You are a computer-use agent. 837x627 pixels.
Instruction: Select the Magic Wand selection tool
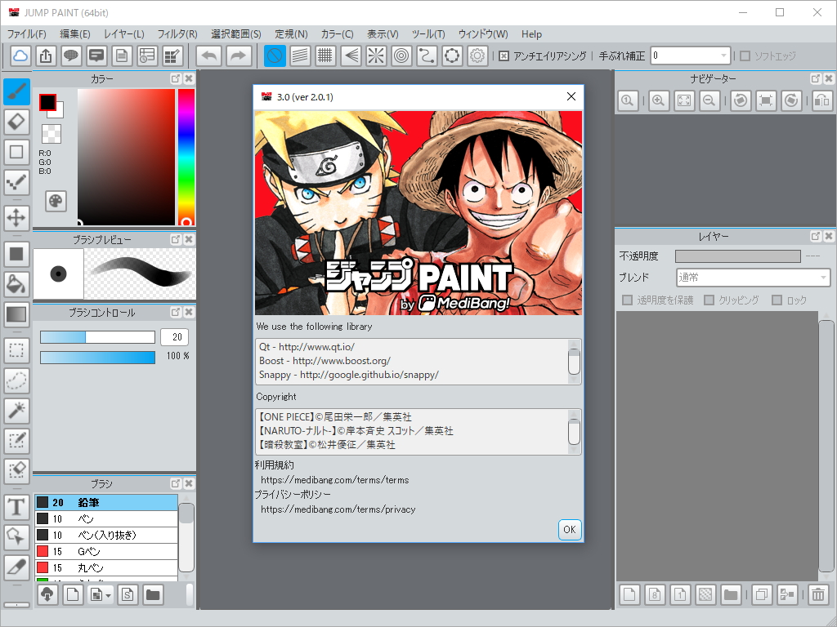click(x=16, y=411)
